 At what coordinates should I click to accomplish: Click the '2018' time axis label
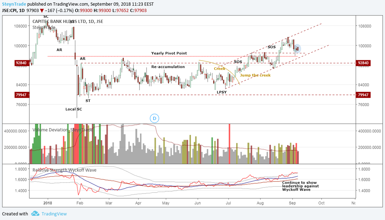(x=48, y=203)
